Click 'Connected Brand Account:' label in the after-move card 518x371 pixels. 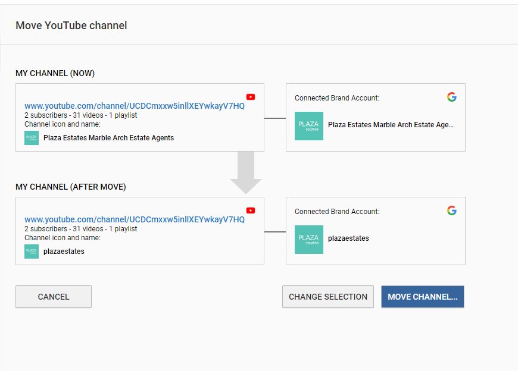337,212
